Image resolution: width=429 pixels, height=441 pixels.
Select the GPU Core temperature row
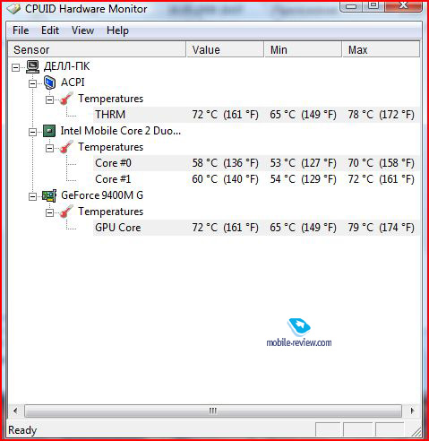coord(256,228)
